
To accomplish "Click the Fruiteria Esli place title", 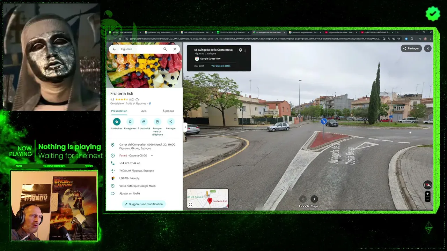I will click(121, 93).
